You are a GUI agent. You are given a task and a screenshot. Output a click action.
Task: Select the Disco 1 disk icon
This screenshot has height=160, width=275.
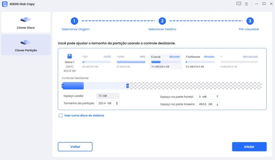(x=69, y=56)
